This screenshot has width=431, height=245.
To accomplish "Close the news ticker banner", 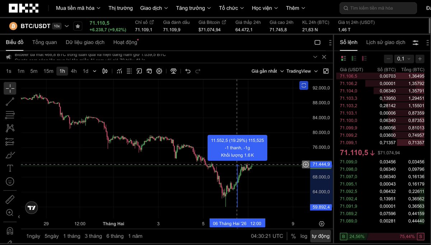I will (324, 57).
